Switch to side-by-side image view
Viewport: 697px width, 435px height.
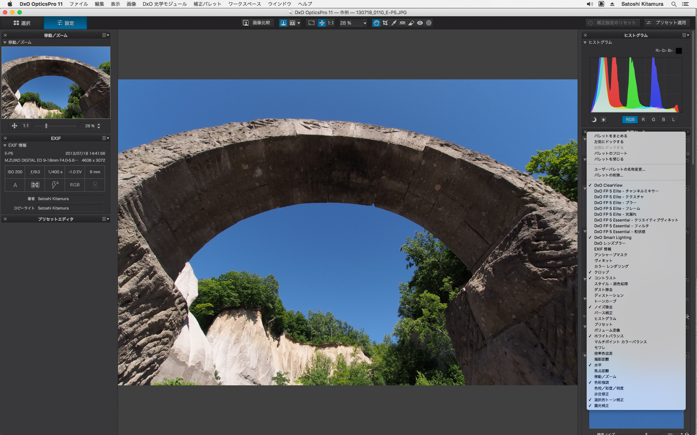coord(292,23)
